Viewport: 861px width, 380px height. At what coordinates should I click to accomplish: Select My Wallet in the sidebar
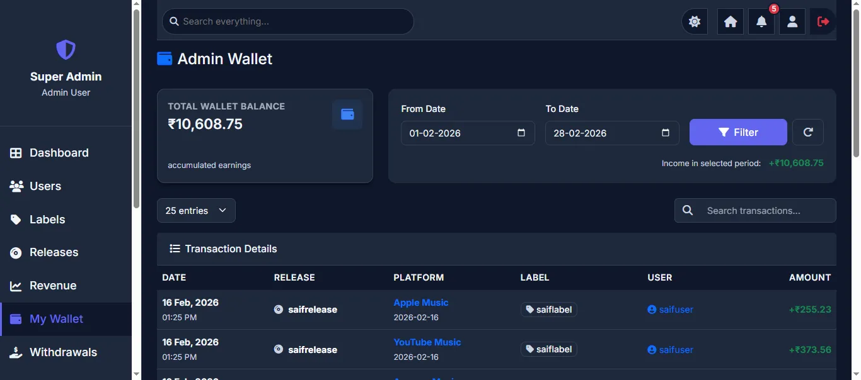pos(66,319)
